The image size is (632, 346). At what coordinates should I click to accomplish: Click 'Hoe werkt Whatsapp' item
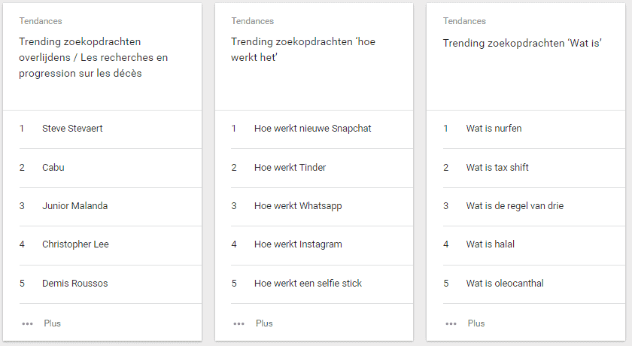pos(298,206)
